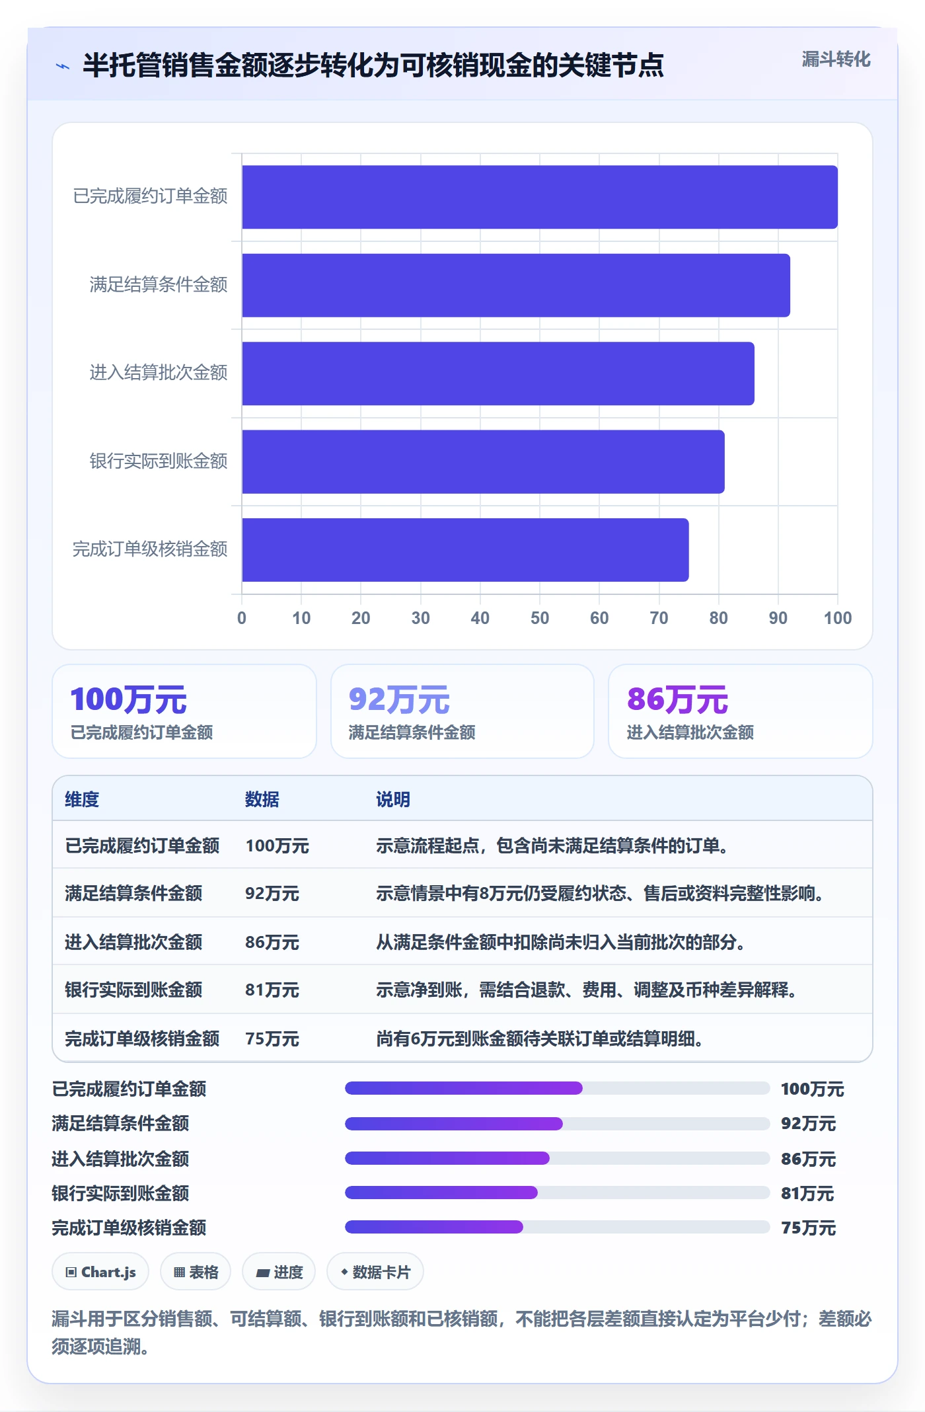The height and width of the screenshot is (1412, 925).
Task: Open the 100万元 data card
Action: 184,711
